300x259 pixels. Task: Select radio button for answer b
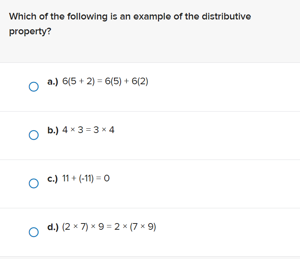click(34, 135)
